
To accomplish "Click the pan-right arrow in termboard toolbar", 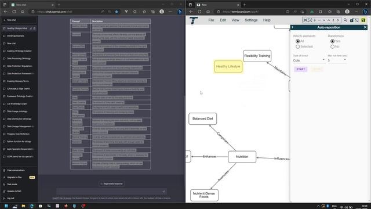I will point(338,20).
